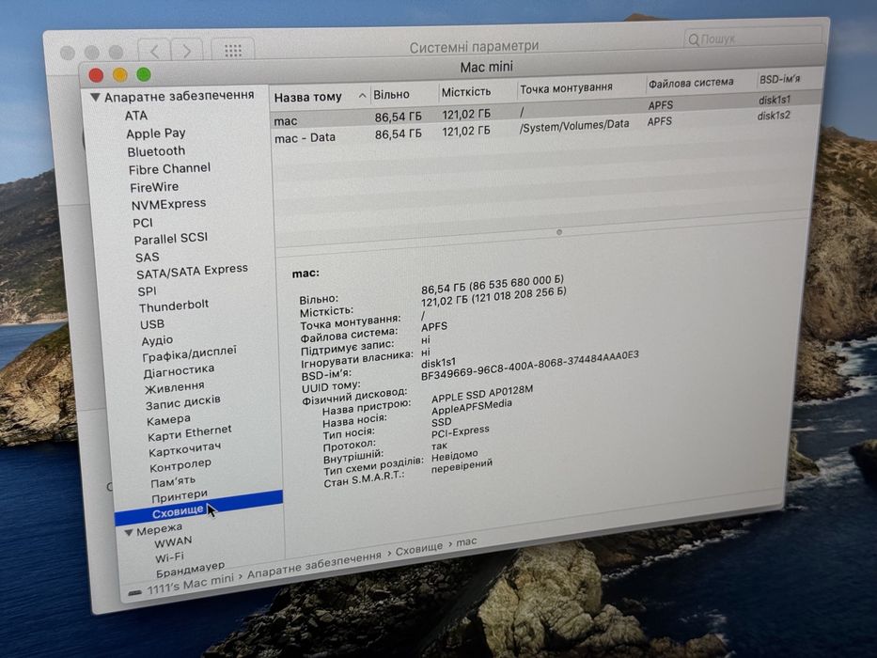Select Брандмауер in the sidebar
877x658 pixels.
pos(190,571)
